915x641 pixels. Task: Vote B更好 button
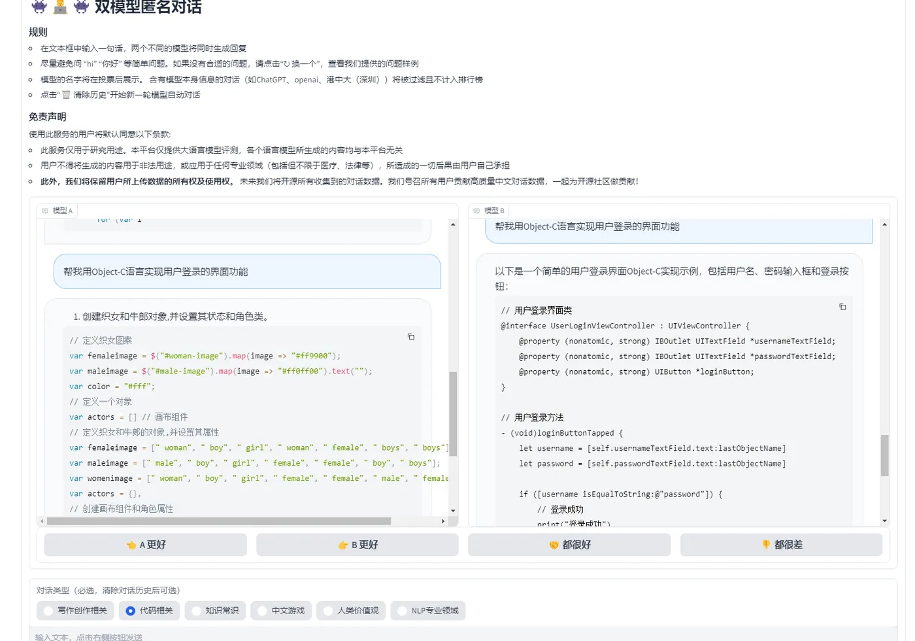click(x=358, y=545)
